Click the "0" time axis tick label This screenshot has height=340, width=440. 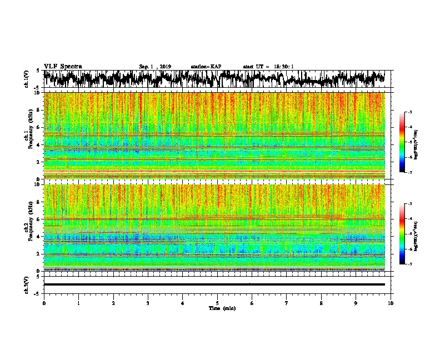[x=44, y=303]
